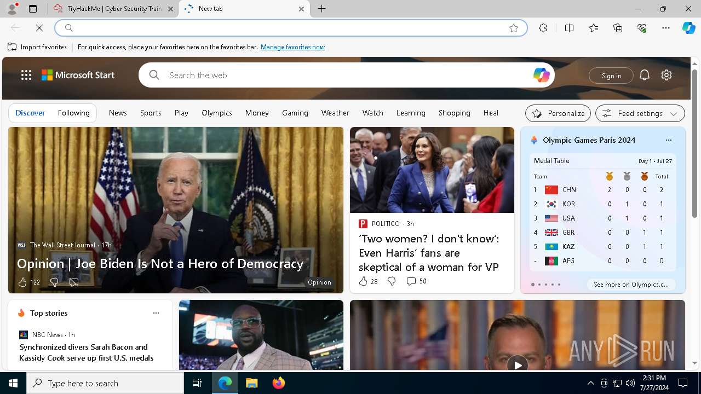Image resolution: width=701 pixels, height=394 pixels.
Task: Open the Windows Start menu
Action: 13,383
